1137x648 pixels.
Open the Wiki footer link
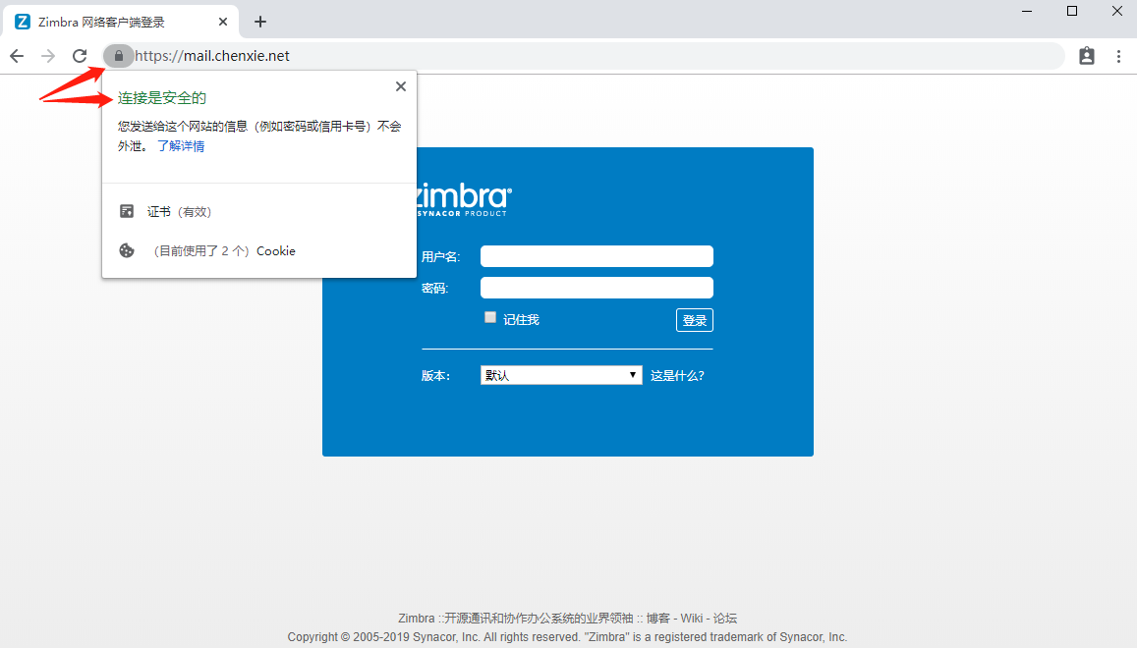click(692, 619)
